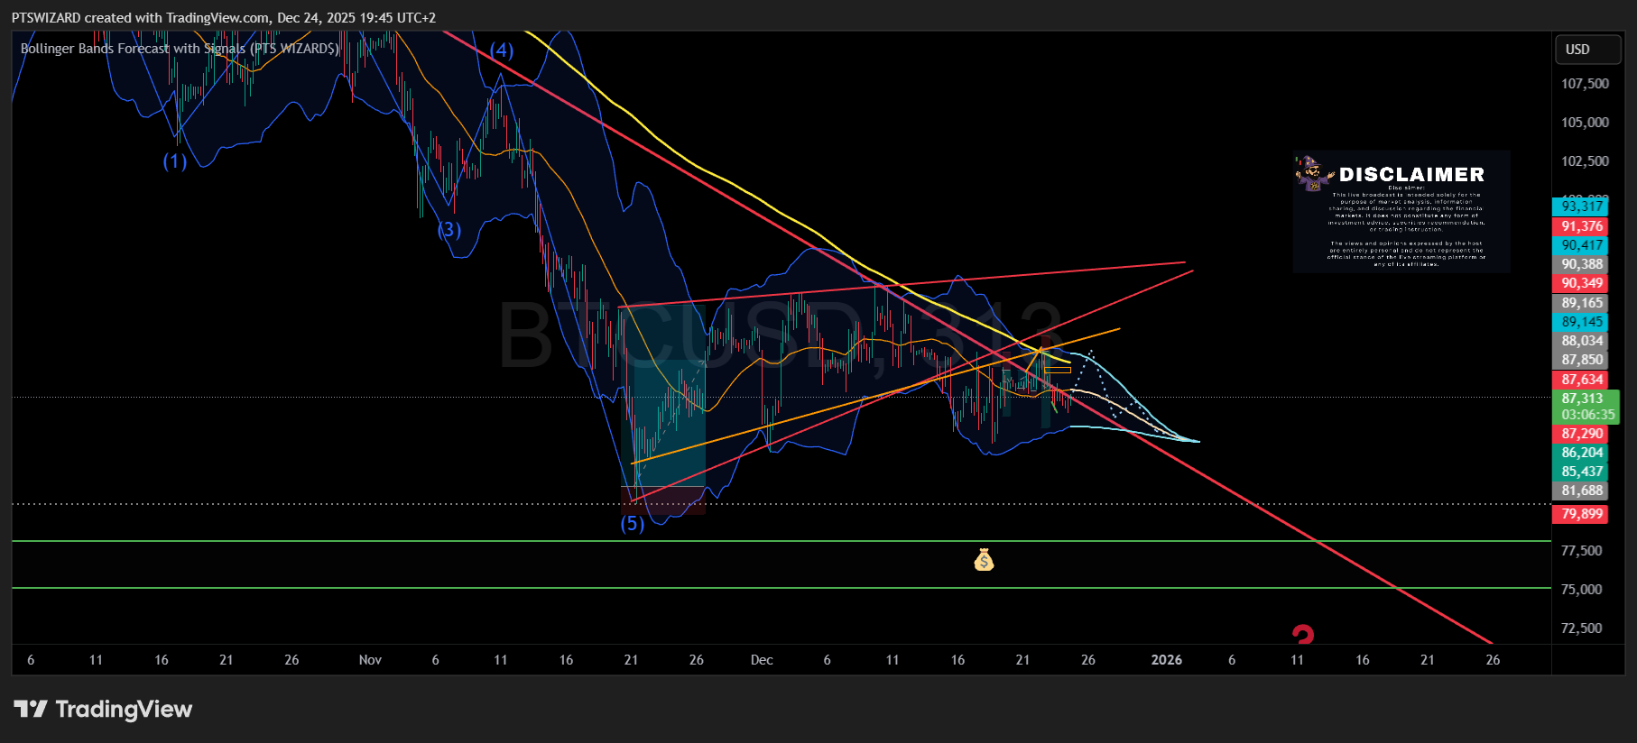This screenshot has width=1637, height=743.
Task: Click the cyan 90,417 price label
Action: (x=1582, y=245)
